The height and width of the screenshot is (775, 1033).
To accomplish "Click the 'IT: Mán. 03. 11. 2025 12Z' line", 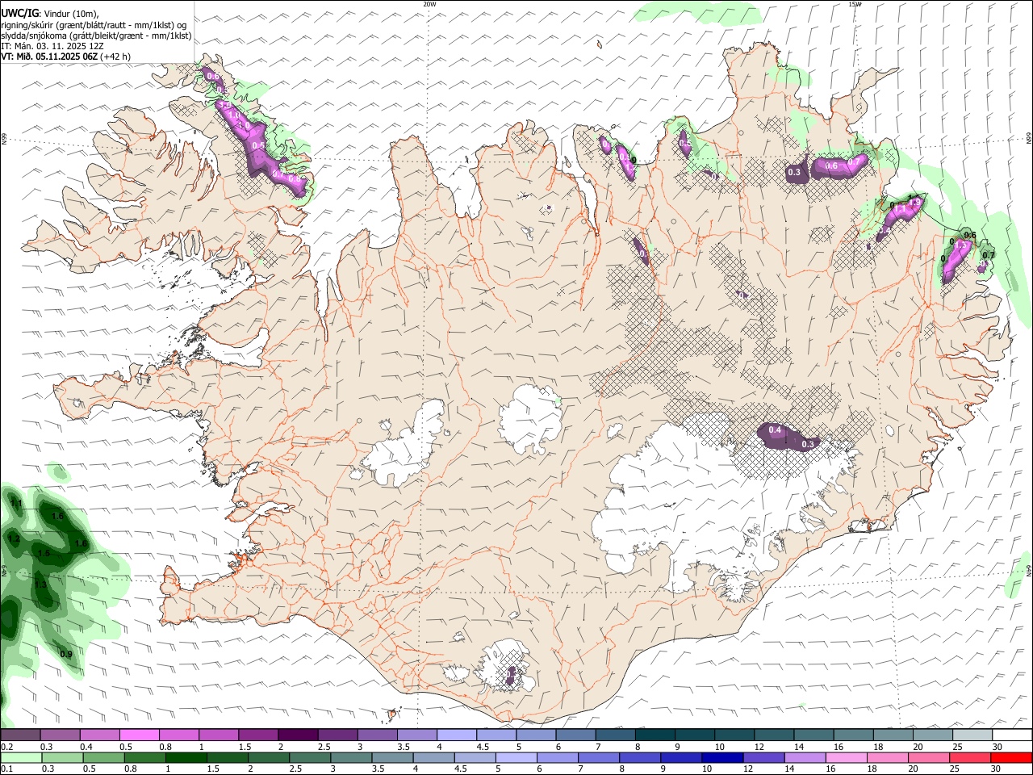I will tap(52, 46).
